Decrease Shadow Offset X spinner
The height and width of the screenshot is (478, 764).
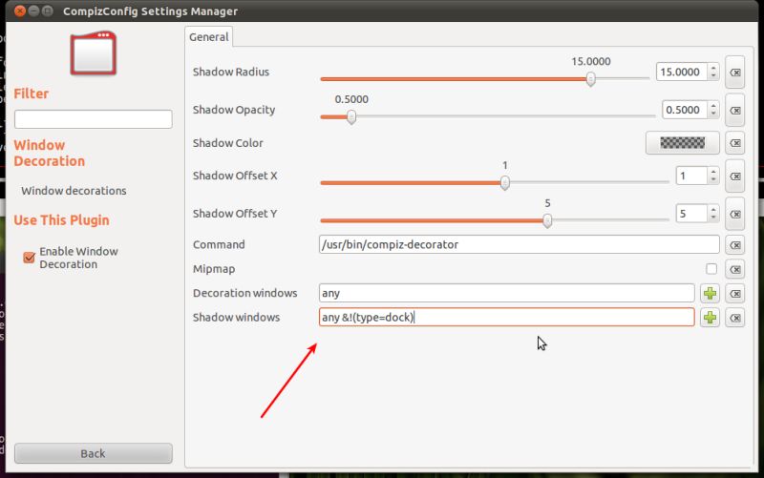pos(713,179)
